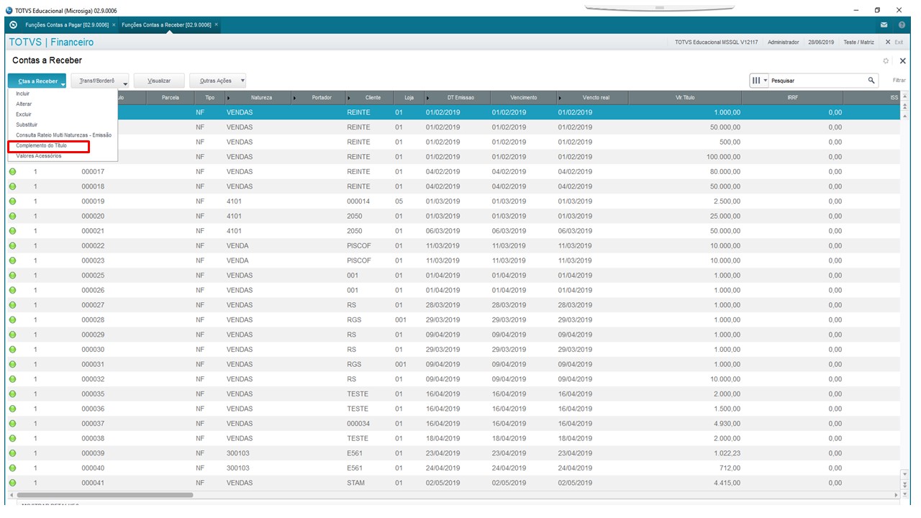Image resolution: width=921 pixels, height=518 pixels.
Task: Click the Vlr.Titulo column header
Action: 684,97
